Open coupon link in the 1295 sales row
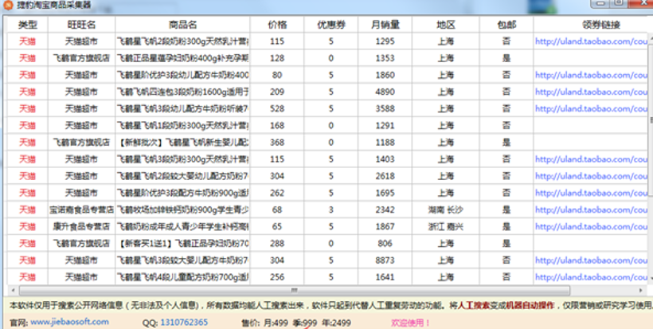This screenshot has width=653, height=329. [x=592, y=41]
